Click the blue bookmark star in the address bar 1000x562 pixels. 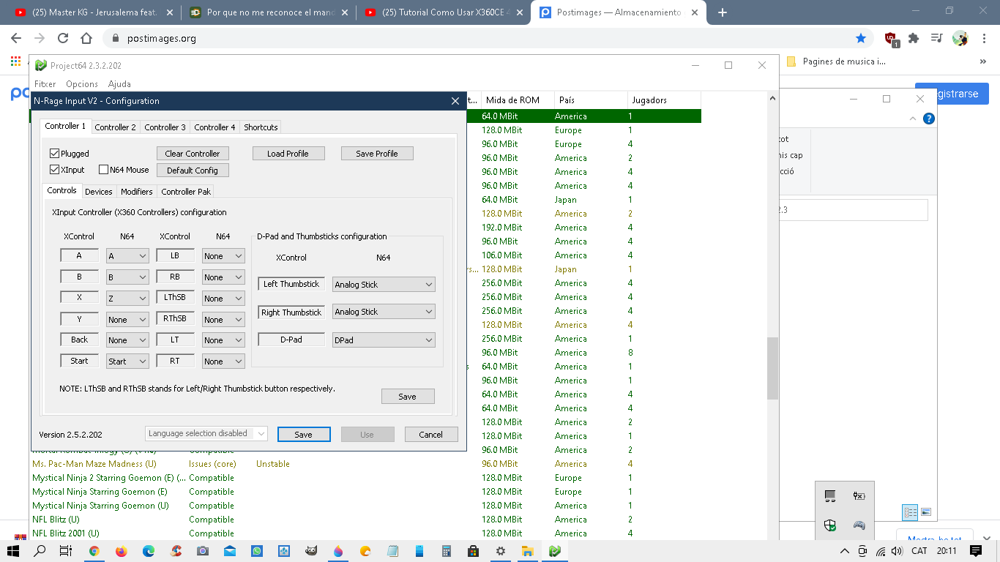[861, 38]
